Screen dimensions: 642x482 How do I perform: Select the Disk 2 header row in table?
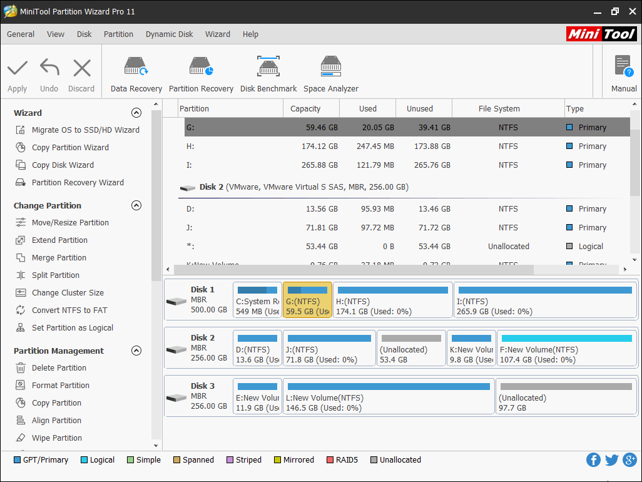[x=404, y=187]
